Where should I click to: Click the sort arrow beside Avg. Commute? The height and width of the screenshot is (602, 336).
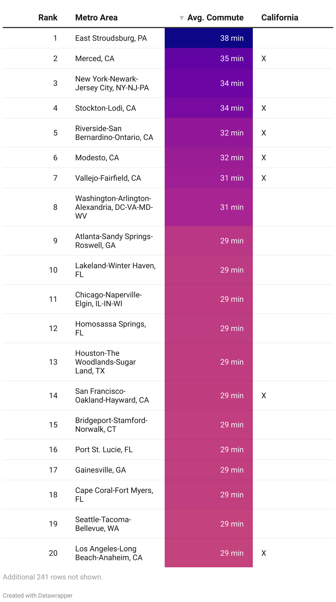tap(181, 18)
